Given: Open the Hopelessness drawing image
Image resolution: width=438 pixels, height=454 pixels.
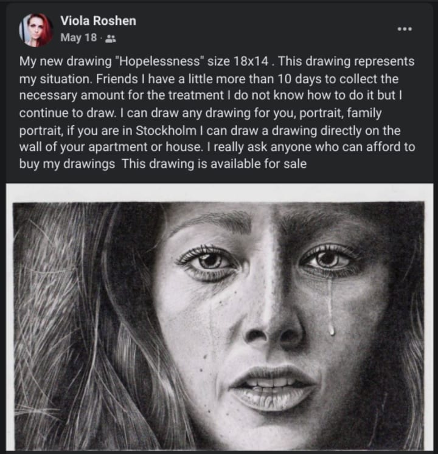Looking at the screenshot, I should [x=220, y=317].
